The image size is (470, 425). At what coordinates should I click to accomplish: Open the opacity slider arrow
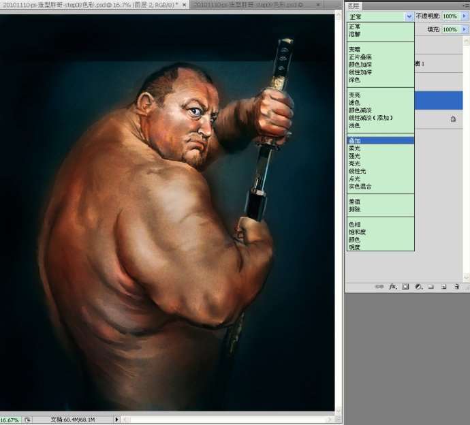pos(465,16)
